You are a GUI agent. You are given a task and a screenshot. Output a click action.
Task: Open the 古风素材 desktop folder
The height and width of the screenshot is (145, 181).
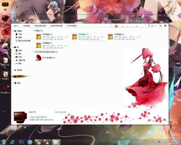[5, 75]
